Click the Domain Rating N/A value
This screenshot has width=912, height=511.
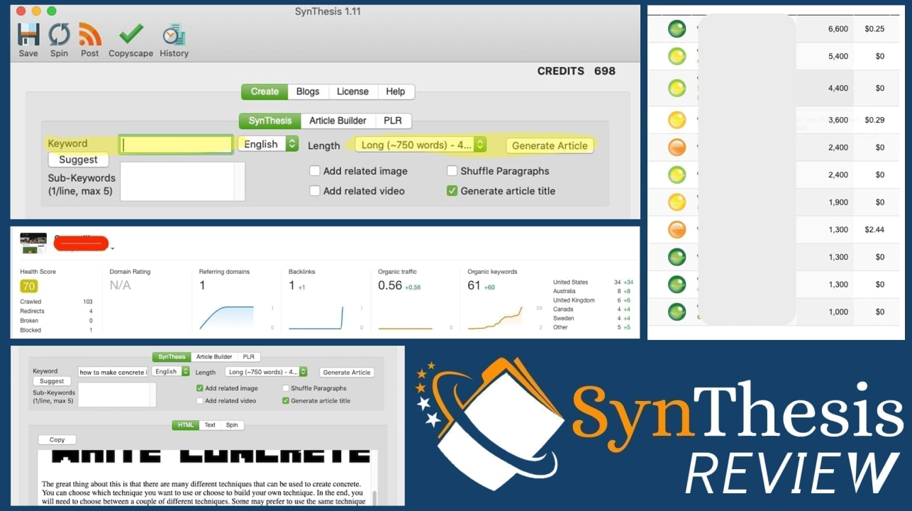point(121,285)
